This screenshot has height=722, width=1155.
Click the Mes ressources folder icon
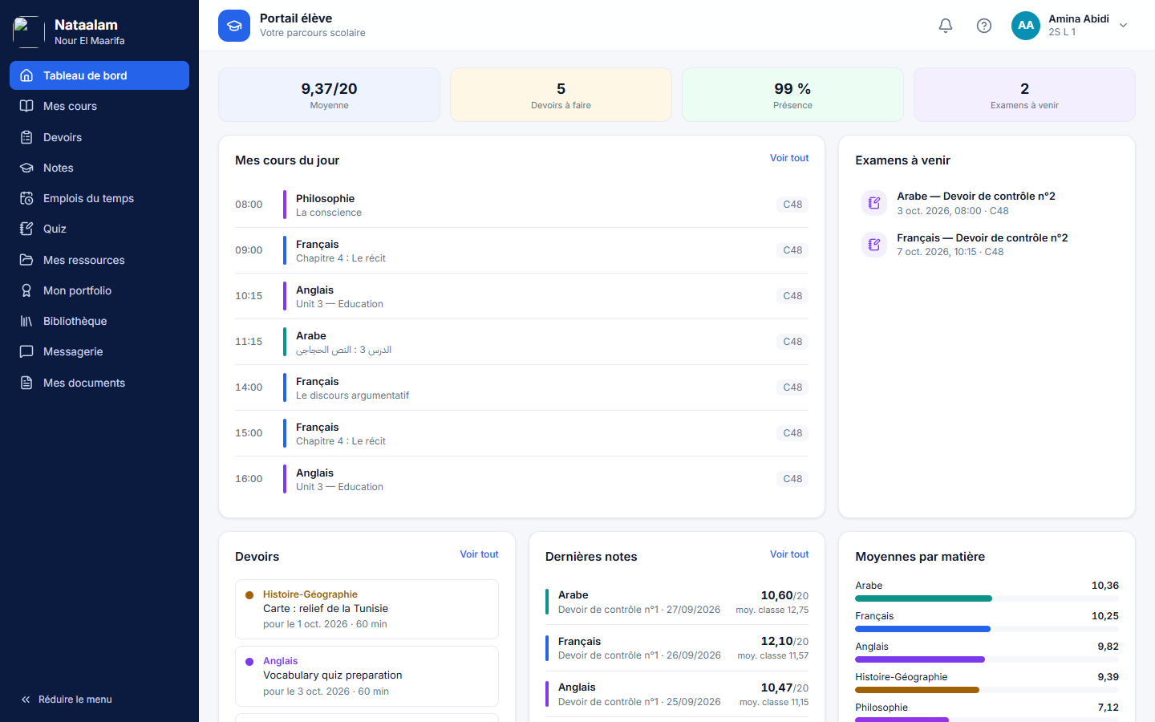tap(26, 260)
